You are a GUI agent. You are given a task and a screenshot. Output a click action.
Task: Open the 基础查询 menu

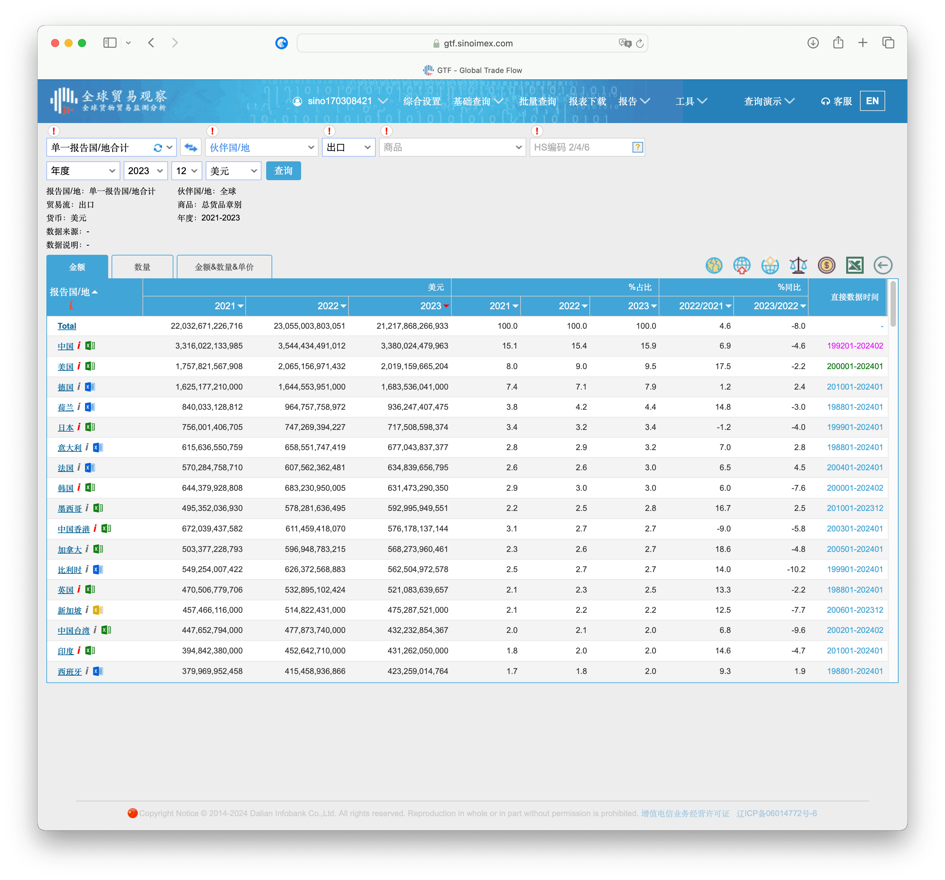(x=478, y=101)
